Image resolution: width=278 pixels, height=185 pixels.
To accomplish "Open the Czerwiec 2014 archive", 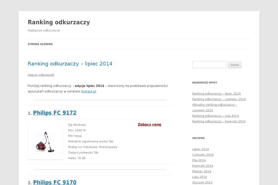I will [x=203, y=154].
